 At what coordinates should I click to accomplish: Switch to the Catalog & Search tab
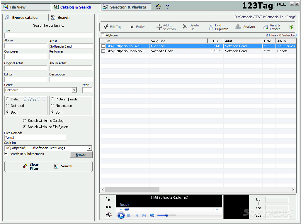76,7
